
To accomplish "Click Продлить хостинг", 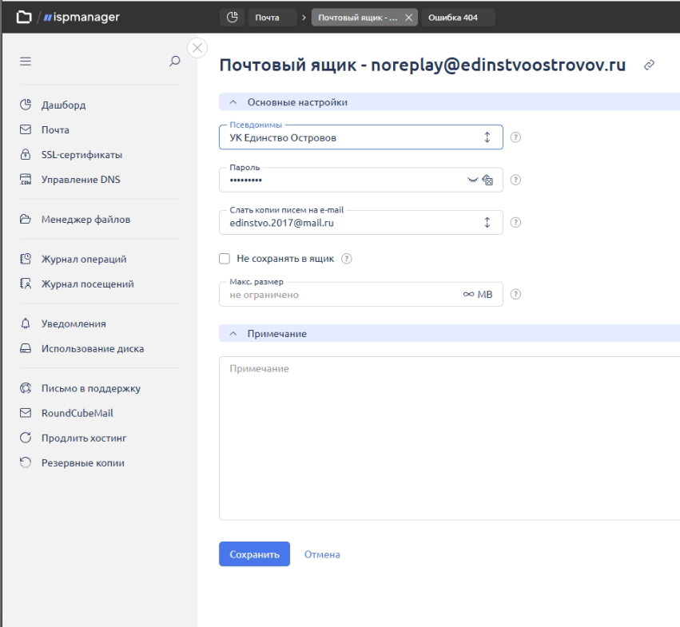I will (73, 438).
